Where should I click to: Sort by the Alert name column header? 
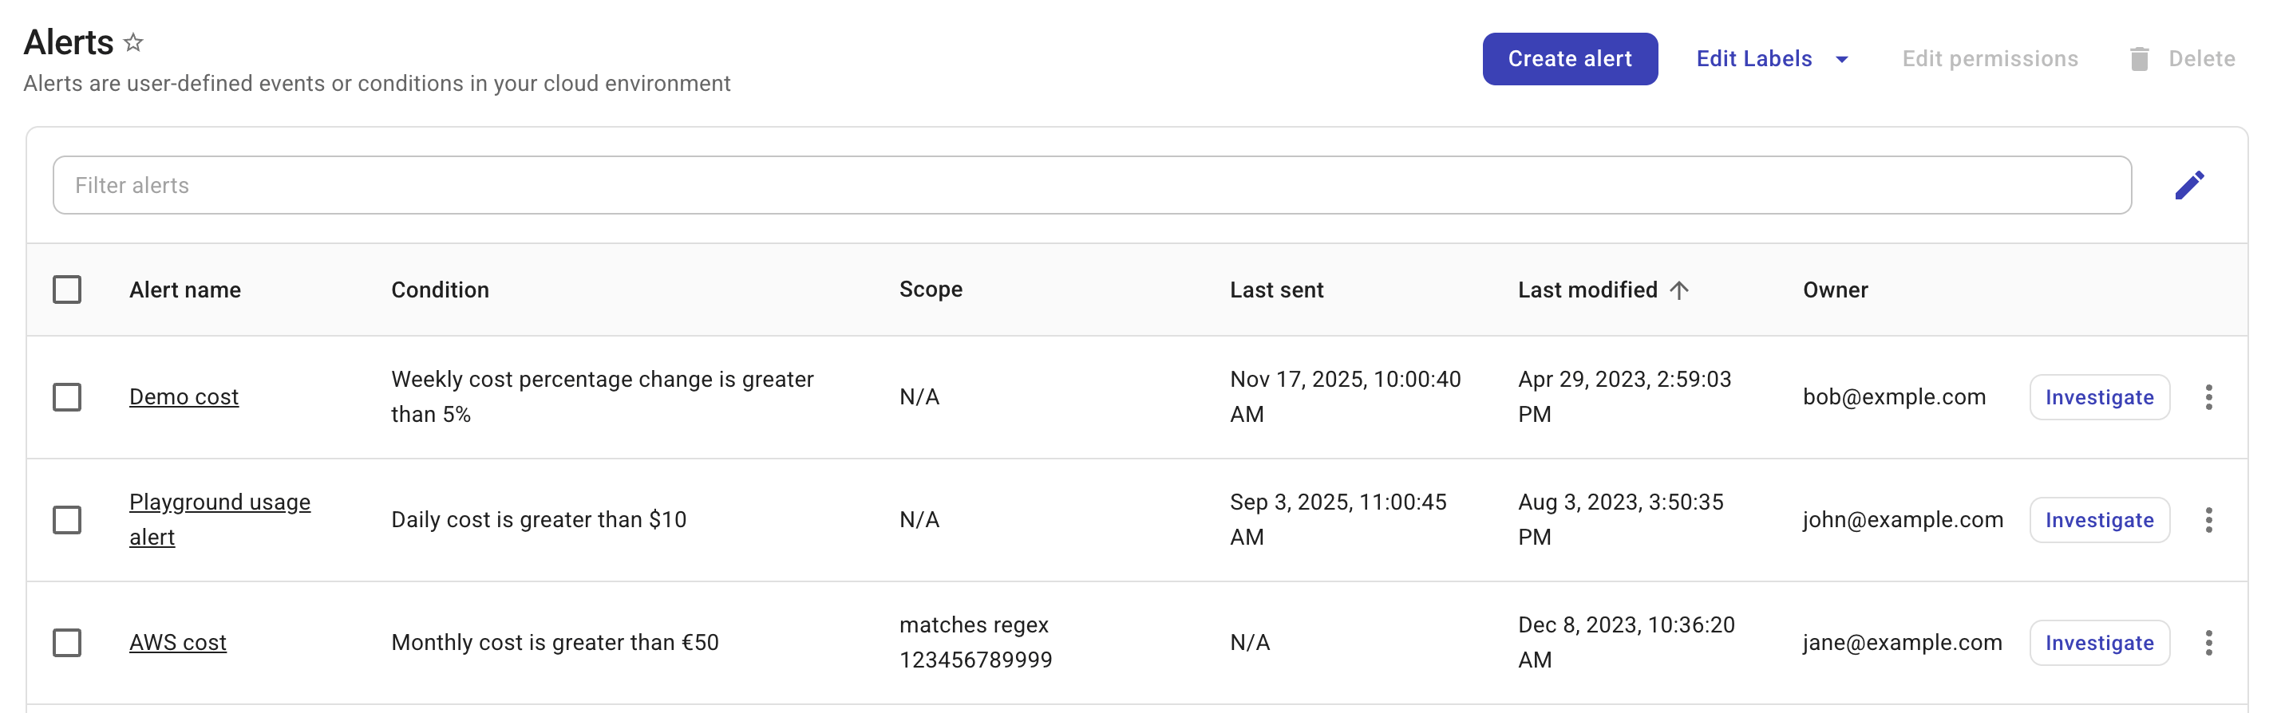pyautogui.click(x=184, y=290)
